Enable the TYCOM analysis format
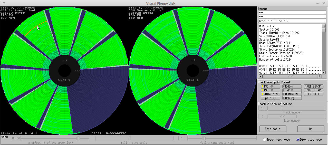Screen dimensions: 328x145 (292, 90)
